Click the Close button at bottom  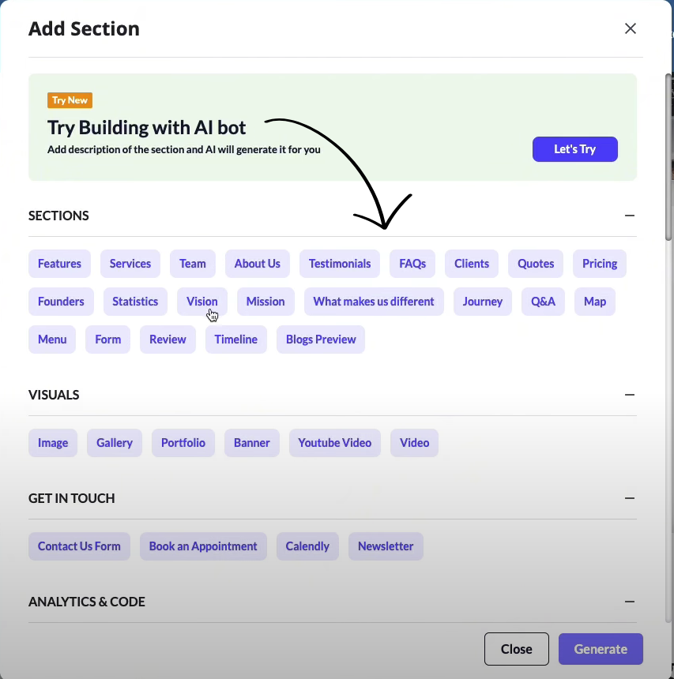click(x=516, y=649)
